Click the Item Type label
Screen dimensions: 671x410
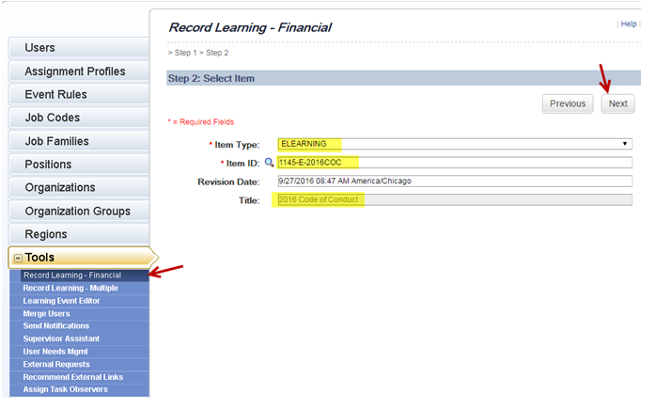point(235,145)
